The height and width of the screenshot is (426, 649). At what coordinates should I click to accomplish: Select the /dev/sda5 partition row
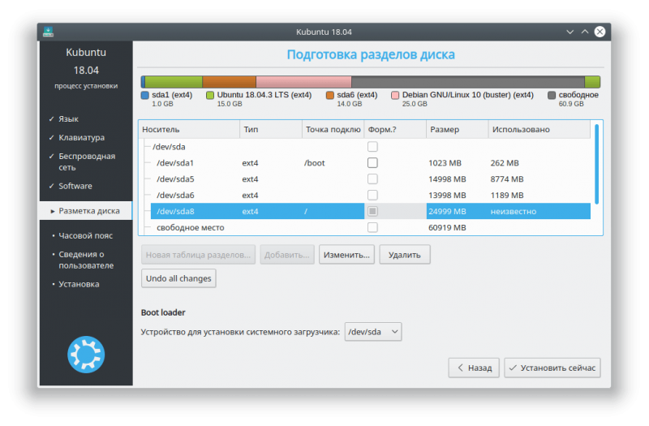[371, 179]
